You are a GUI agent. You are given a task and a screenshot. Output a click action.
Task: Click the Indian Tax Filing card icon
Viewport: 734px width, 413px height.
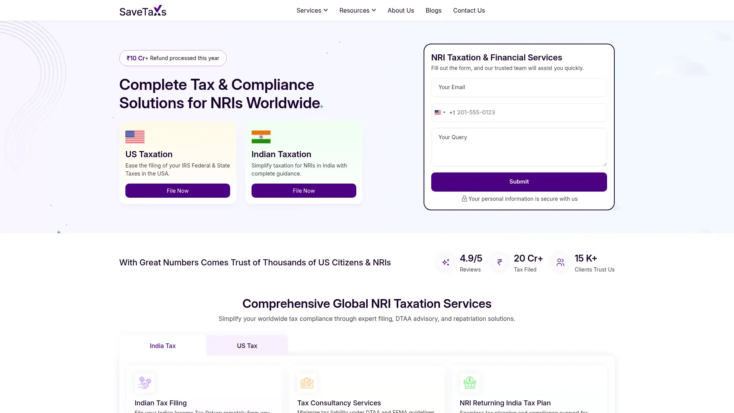[145, 382]
